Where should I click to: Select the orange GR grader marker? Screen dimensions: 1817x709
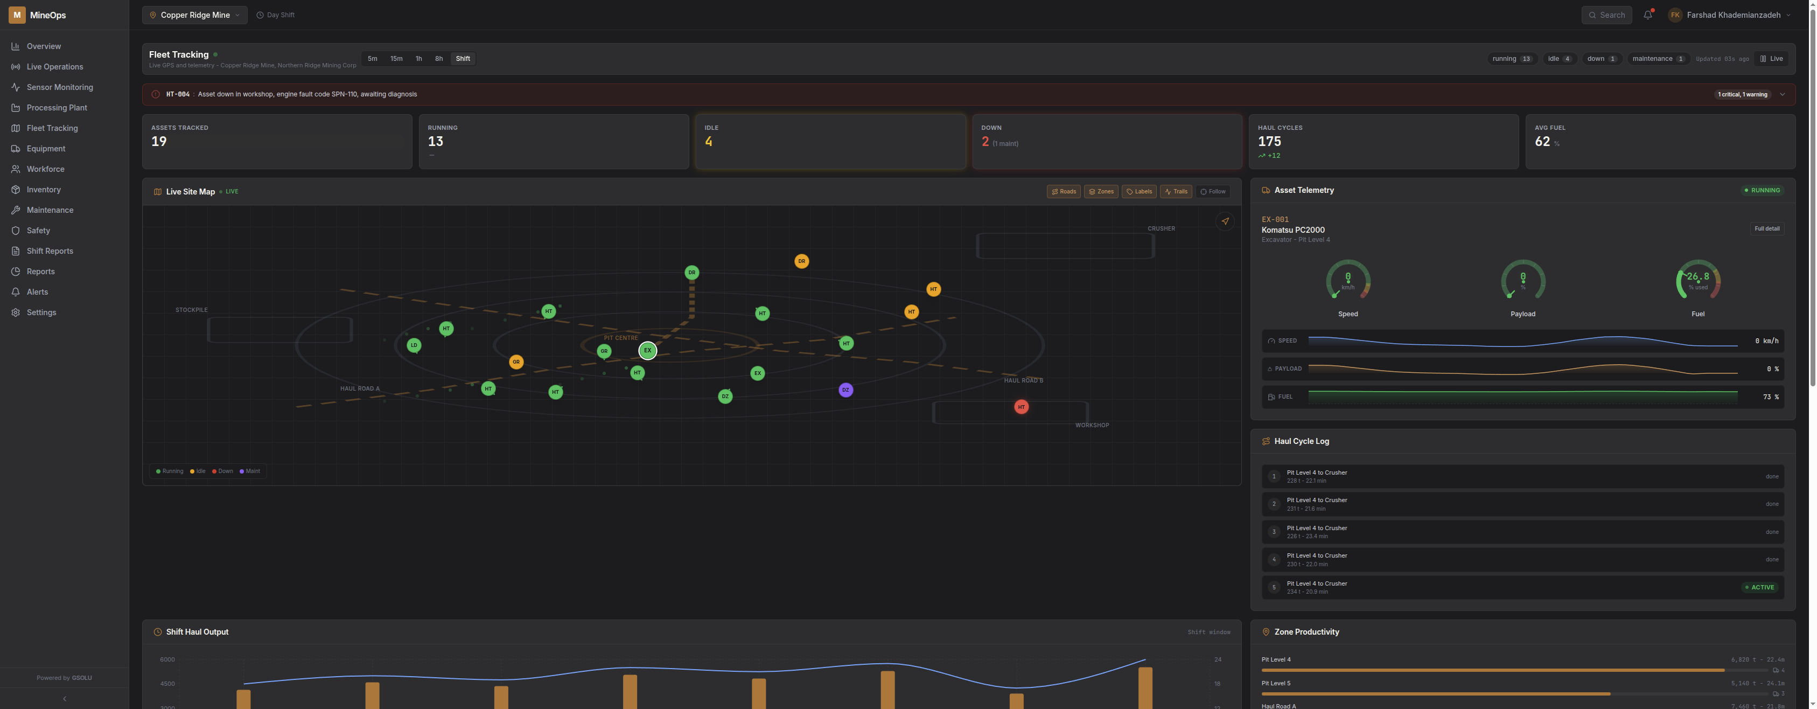[516, 362]
